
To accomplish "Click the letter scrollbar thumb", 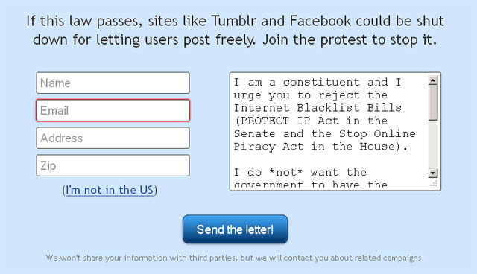I will click(433, 103).
